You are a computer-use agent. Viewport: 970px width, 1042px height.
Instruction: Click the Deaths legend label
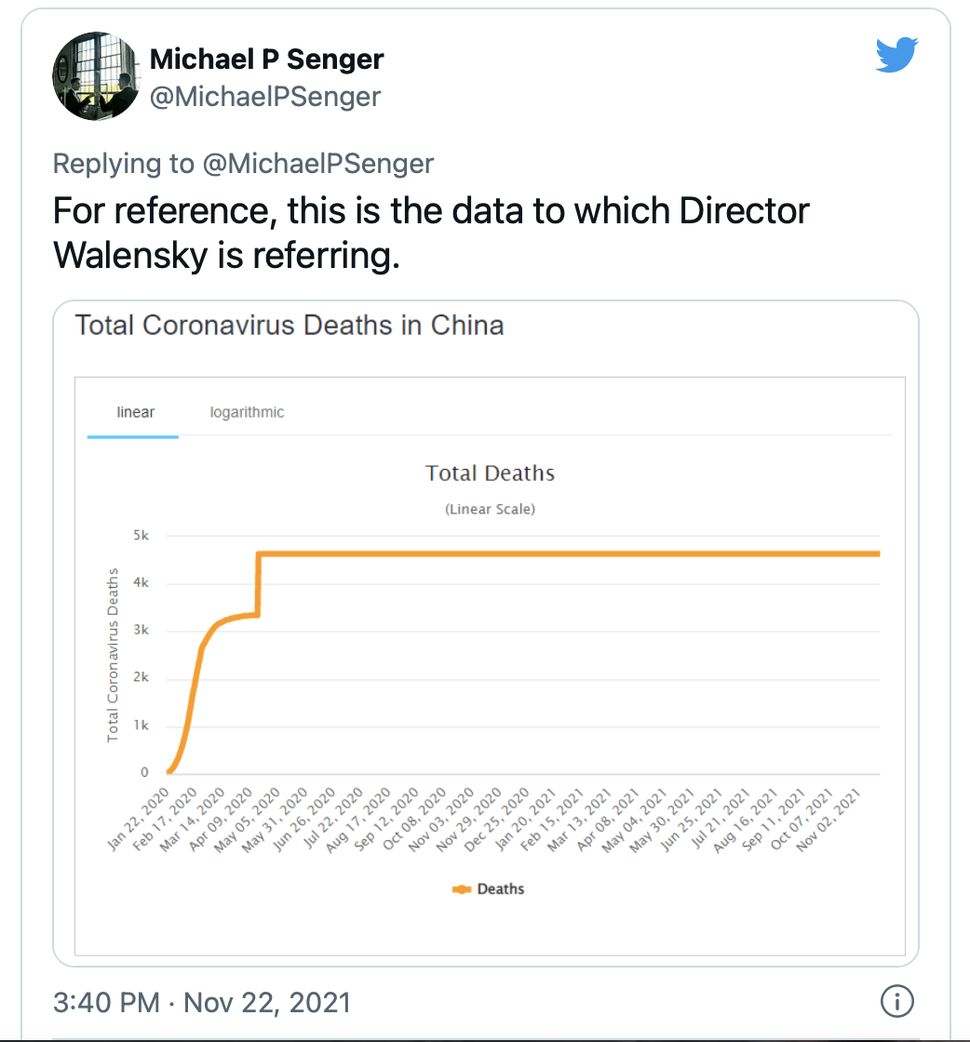501,889
